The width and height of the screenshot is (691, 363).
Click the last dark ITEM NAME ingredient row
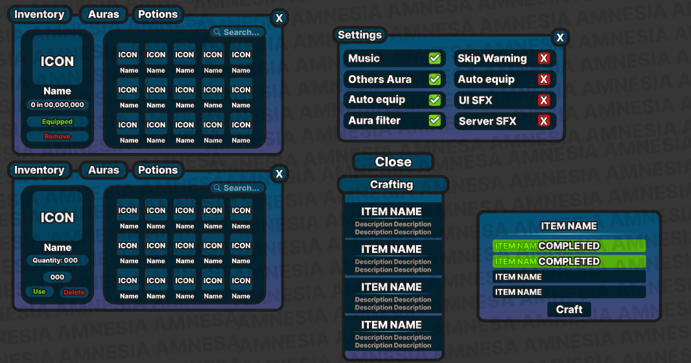pos(569,292)
